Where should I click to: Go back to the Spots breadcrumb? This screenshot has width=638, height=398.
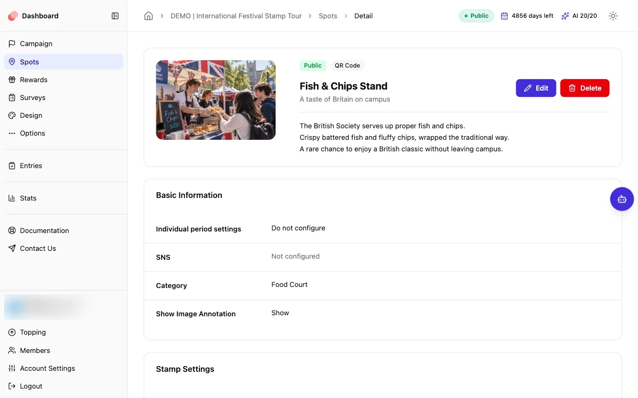point(328,16)
